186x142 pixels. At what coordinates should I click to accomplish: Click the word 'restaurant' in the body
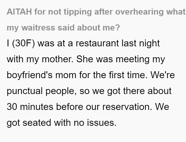97,43
